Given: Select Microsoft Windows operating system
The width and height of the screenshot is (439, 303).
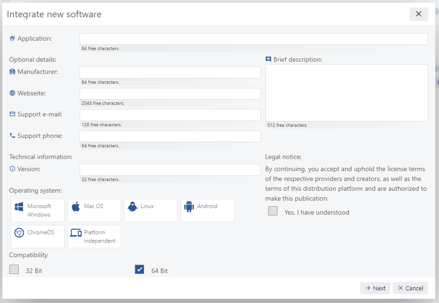Looking at the screenshot, I should point(37,210).
